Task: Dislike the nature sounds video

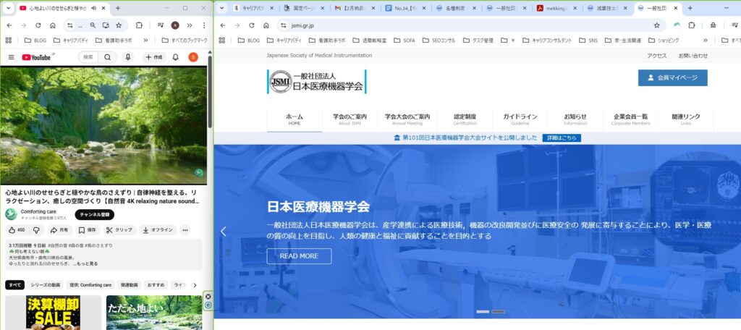Action: (36, 230)
